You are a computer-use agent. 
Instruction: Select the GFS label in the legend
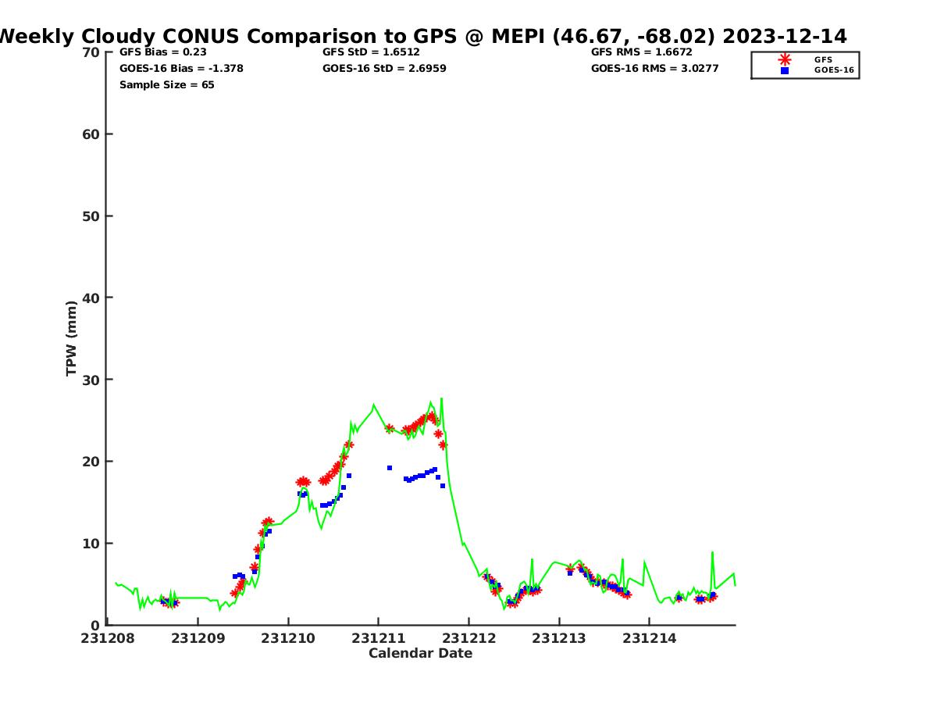point(823,59)
